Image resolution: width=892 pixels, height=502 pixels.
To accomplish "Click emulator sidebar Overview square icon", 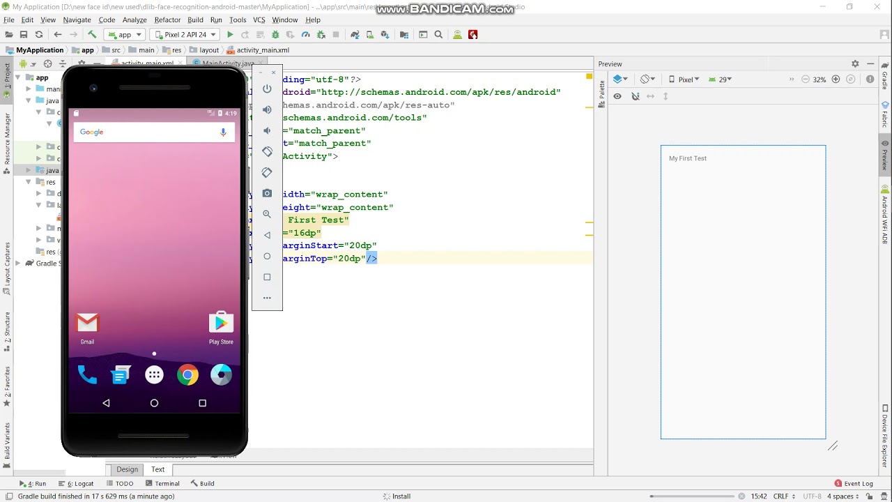I will point(267,277).
